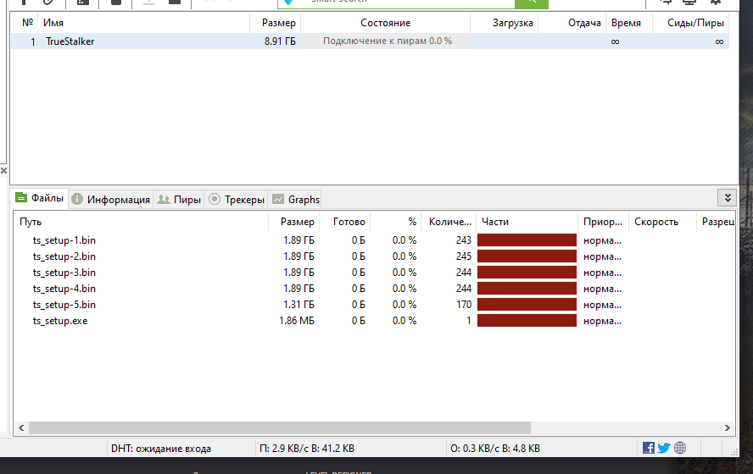Screen dimensions: 753x474
Task: Click the right arrow of the horizontal scrollbar
Action: (727, 427)
